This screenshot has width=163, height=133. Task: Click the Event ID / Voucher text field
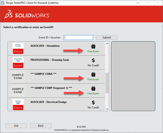pos(78,38)
